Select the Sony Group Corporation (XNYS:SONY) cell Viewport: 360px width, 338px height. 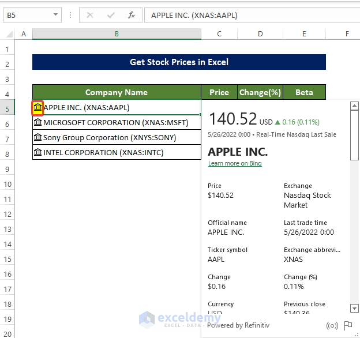point(117,137)
